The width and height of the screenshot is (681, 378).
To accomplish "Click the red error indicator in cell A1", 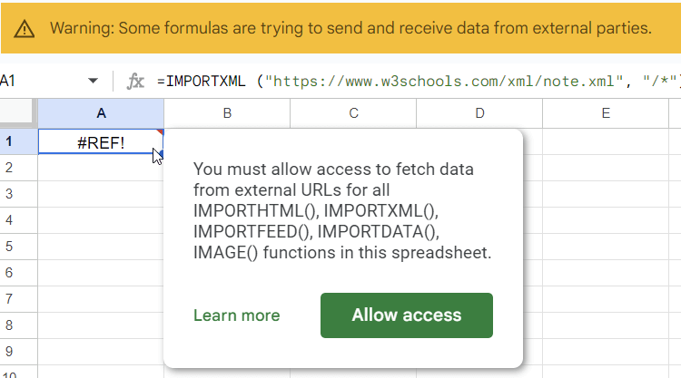I will [x=160, y=133].
